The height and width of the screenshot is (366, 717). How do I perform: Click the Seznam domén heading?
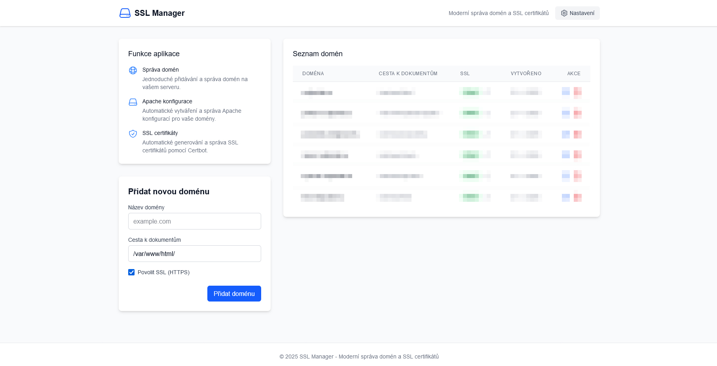tap(318, 54)
